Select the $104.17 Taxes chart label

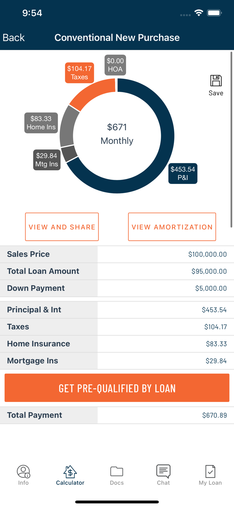(79, 72)
